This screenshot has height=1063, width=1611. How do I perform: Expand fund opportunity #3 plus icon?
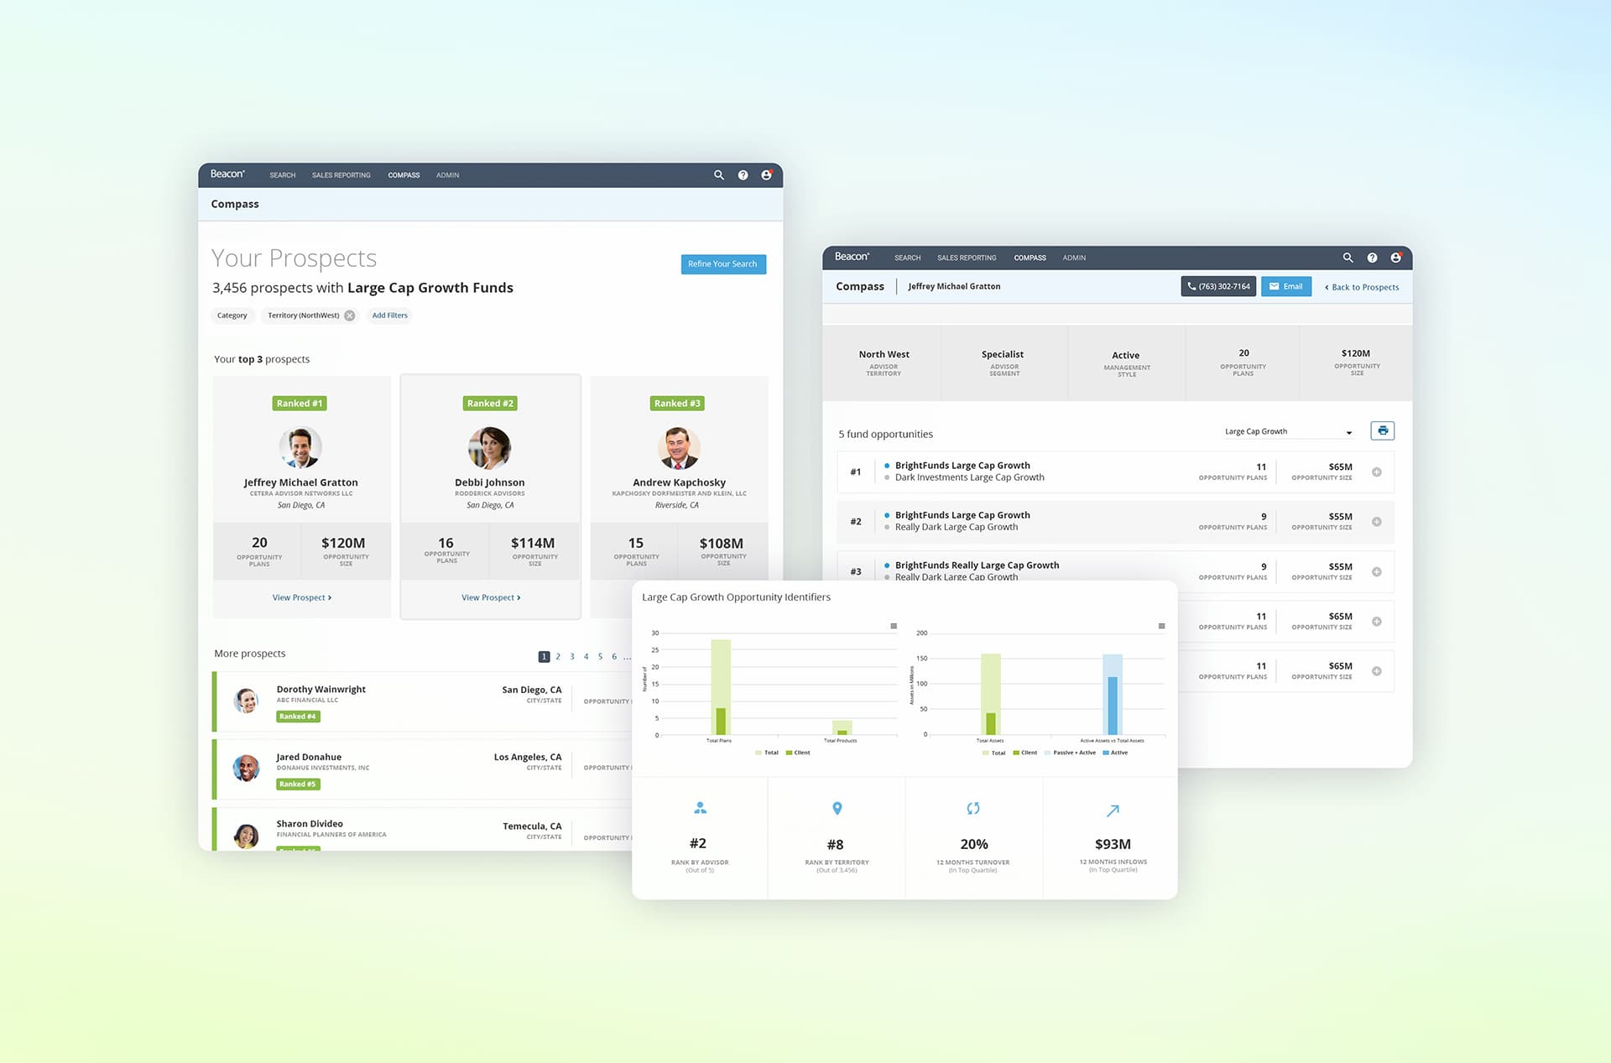click(1377, 571)
